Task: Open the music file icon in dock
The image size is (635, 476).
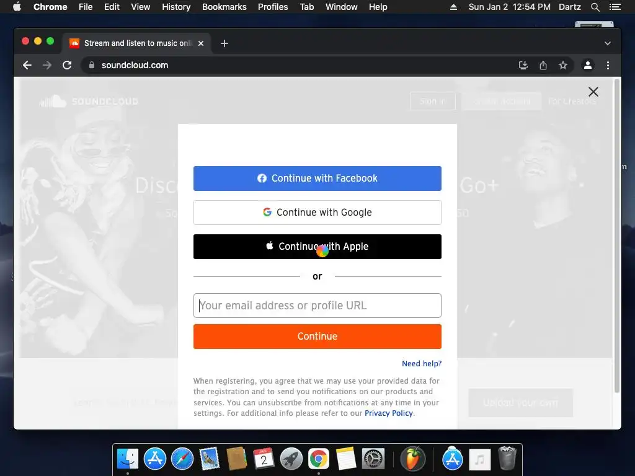Action: [x=479, y=459]
